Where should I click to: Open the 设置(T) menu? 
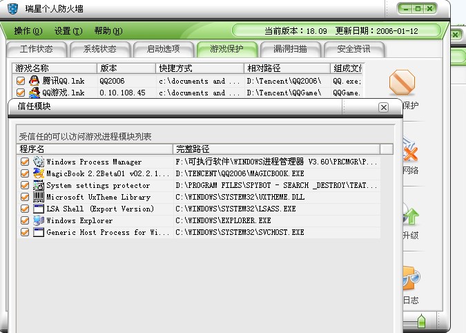[x=68, y=31]
